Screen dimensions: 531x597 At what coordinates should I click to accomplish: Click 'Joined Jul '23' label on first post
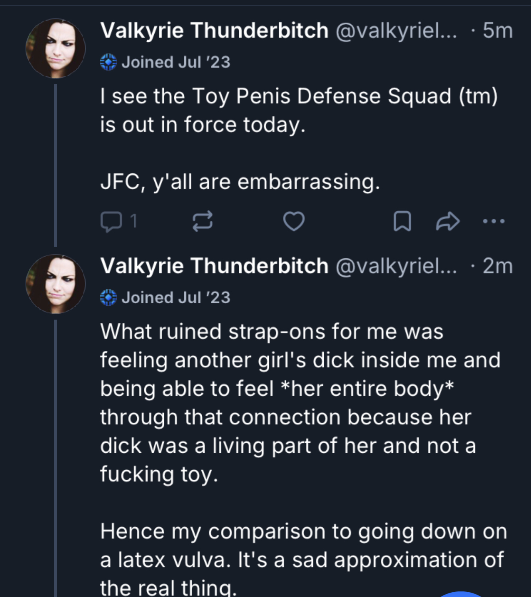point(176,63)
